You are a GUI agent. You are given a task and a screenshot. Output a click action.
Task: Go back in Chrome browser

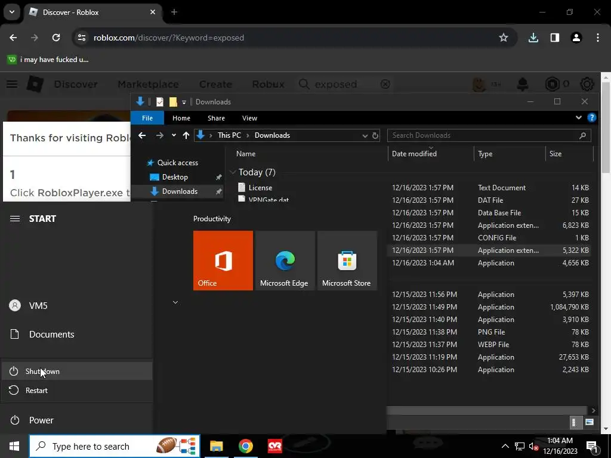(x=13, y=38)
